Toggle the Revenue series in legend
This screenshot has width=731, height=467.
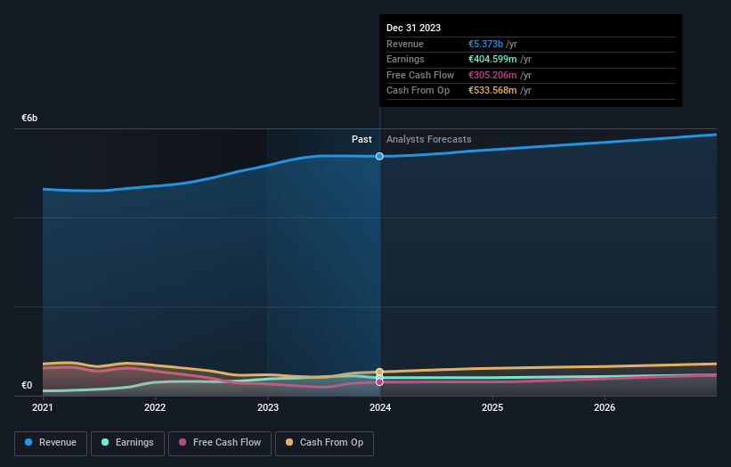(x=51, y=443)
